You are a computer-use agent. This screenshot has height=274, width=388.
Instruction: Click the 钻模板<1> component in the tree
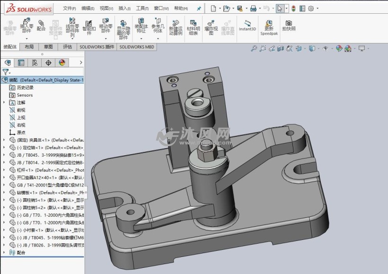(x=27, y=193)
